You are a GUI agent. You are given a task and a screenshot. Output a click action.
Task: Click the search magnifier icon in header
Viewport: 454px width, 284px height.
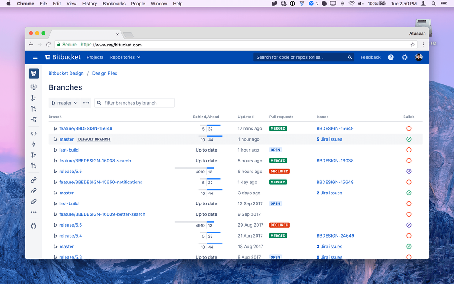[x=350, y=57]
